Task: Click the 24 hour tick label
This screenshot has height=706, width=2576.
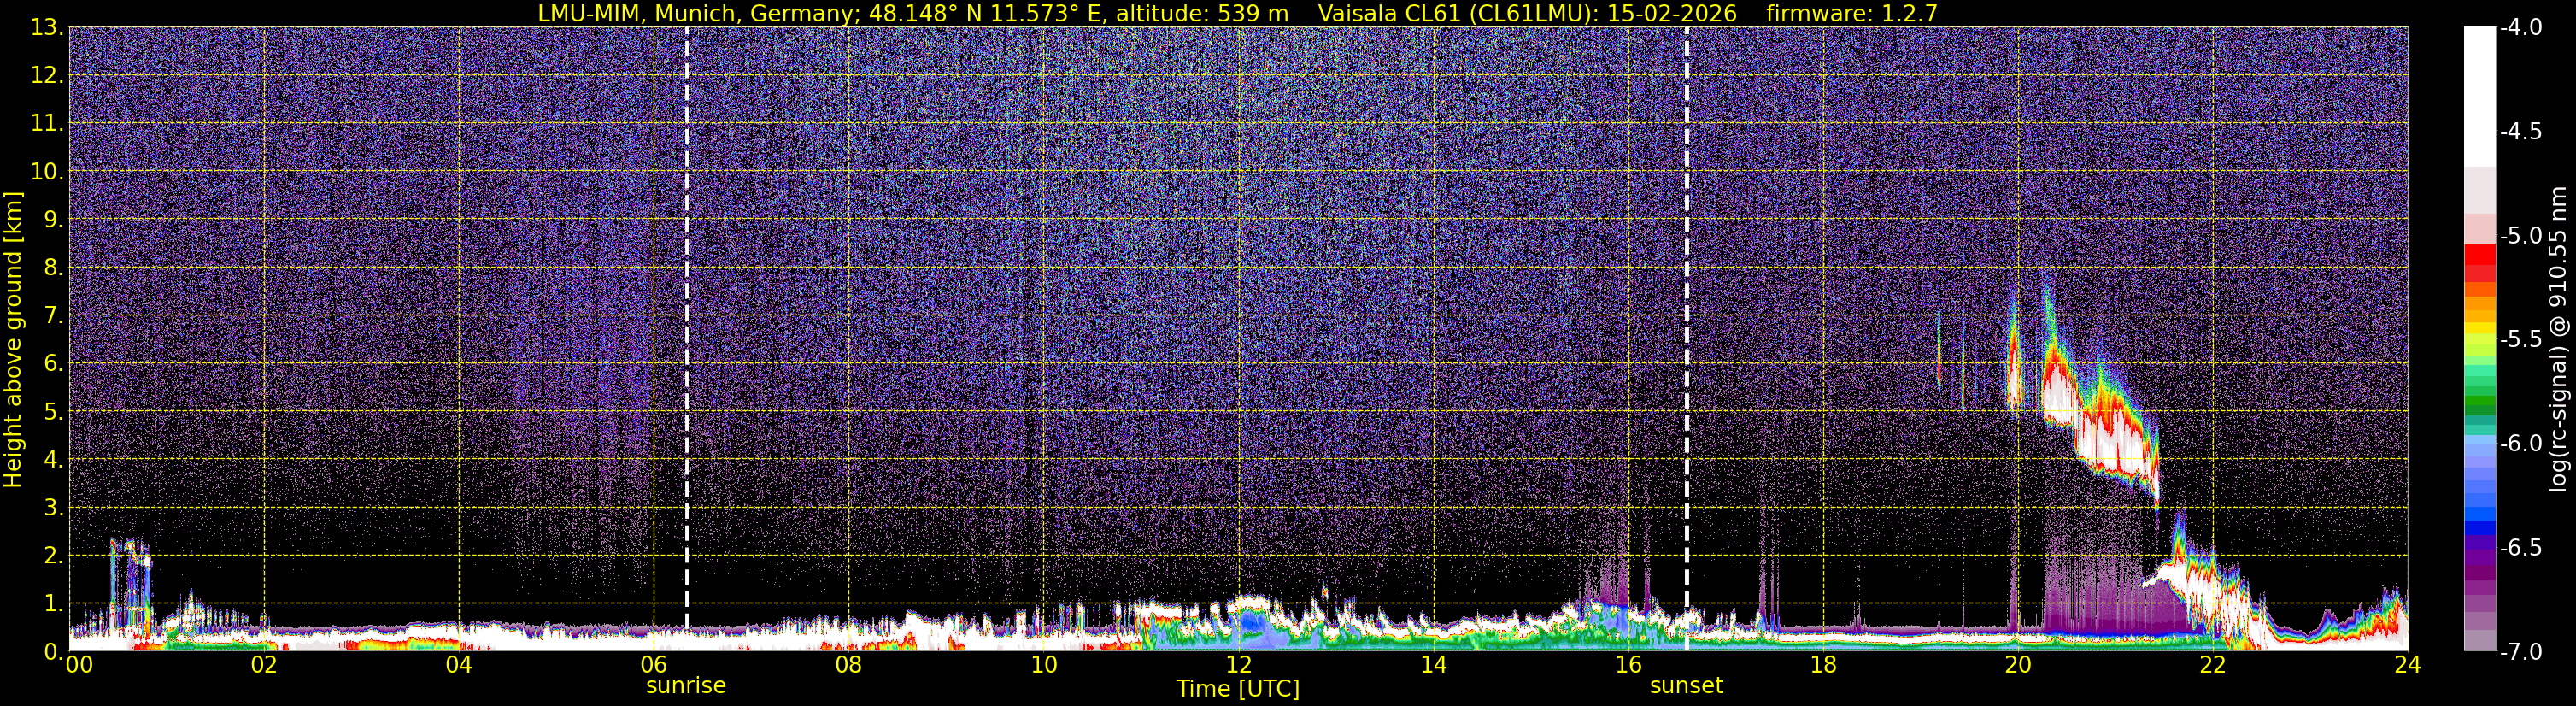Action: point(2407,664)
